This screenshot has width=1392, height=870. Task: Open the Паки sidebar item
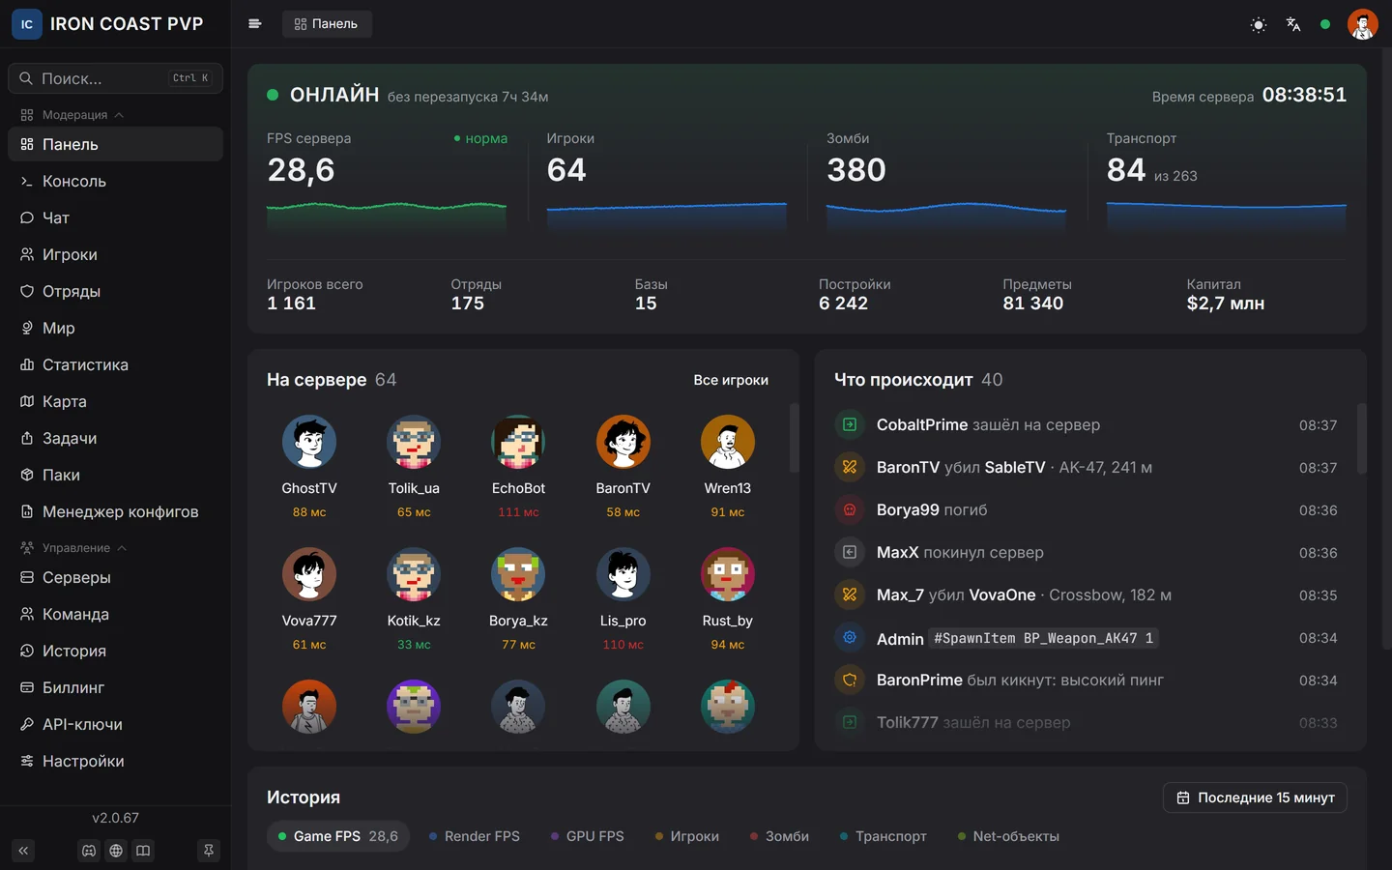click(115, 475)
